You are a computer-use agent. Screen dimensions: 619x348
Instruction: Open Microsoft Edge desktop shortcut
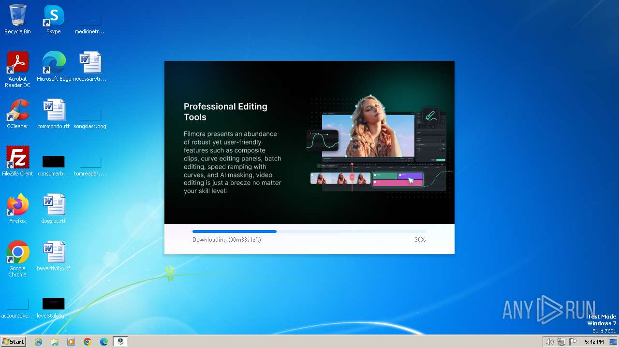click(54, 67)
